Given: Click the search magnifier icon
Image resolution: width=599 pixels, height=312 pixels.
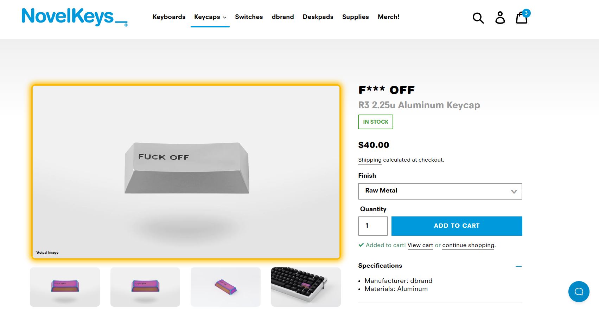Looking at the screenshot, I should pyautogui.click(x=478, y=18).
